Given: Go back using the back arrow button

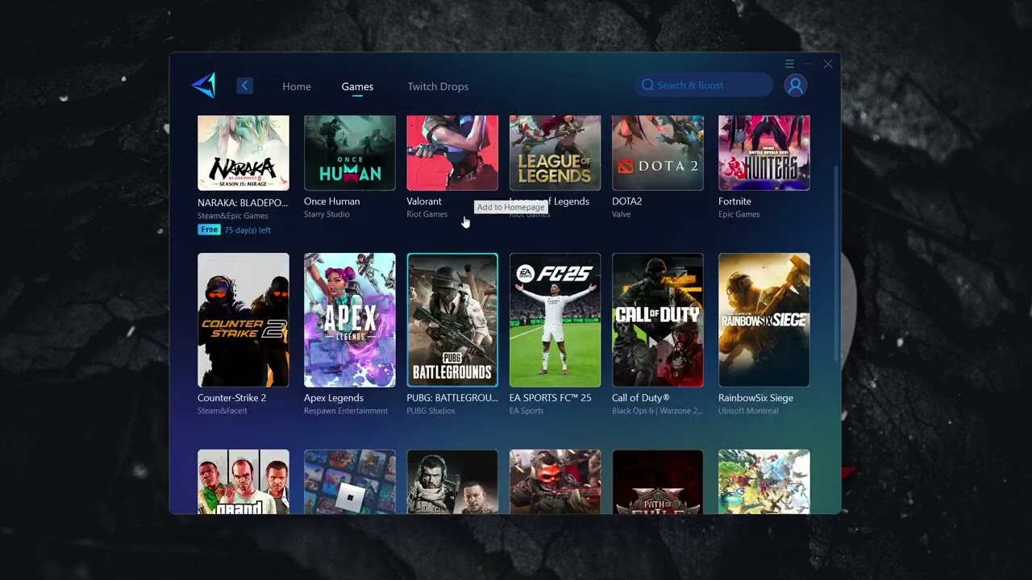Looking at the screenshot, I should click(x=245, y=85).
